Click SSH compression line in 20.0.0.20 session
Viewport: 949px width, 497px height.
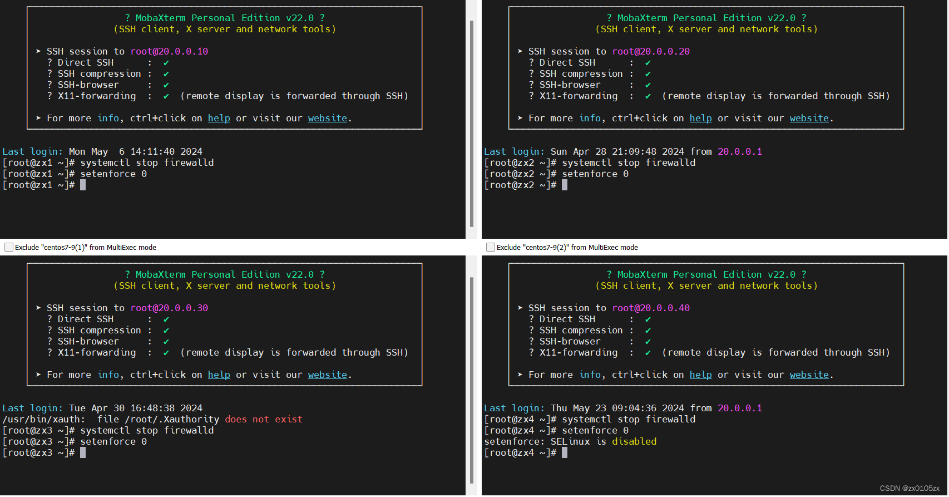click(x=590, y=74)
